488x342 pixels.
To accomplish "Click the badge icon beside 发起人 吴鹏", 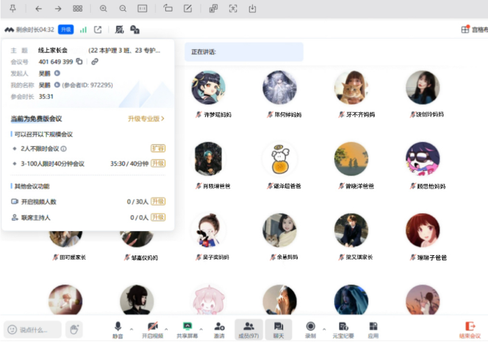I will click(57, 73).
